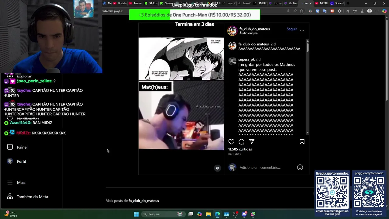
Task: Open Discord from the taskbar
Action: (x=244, y=214)
